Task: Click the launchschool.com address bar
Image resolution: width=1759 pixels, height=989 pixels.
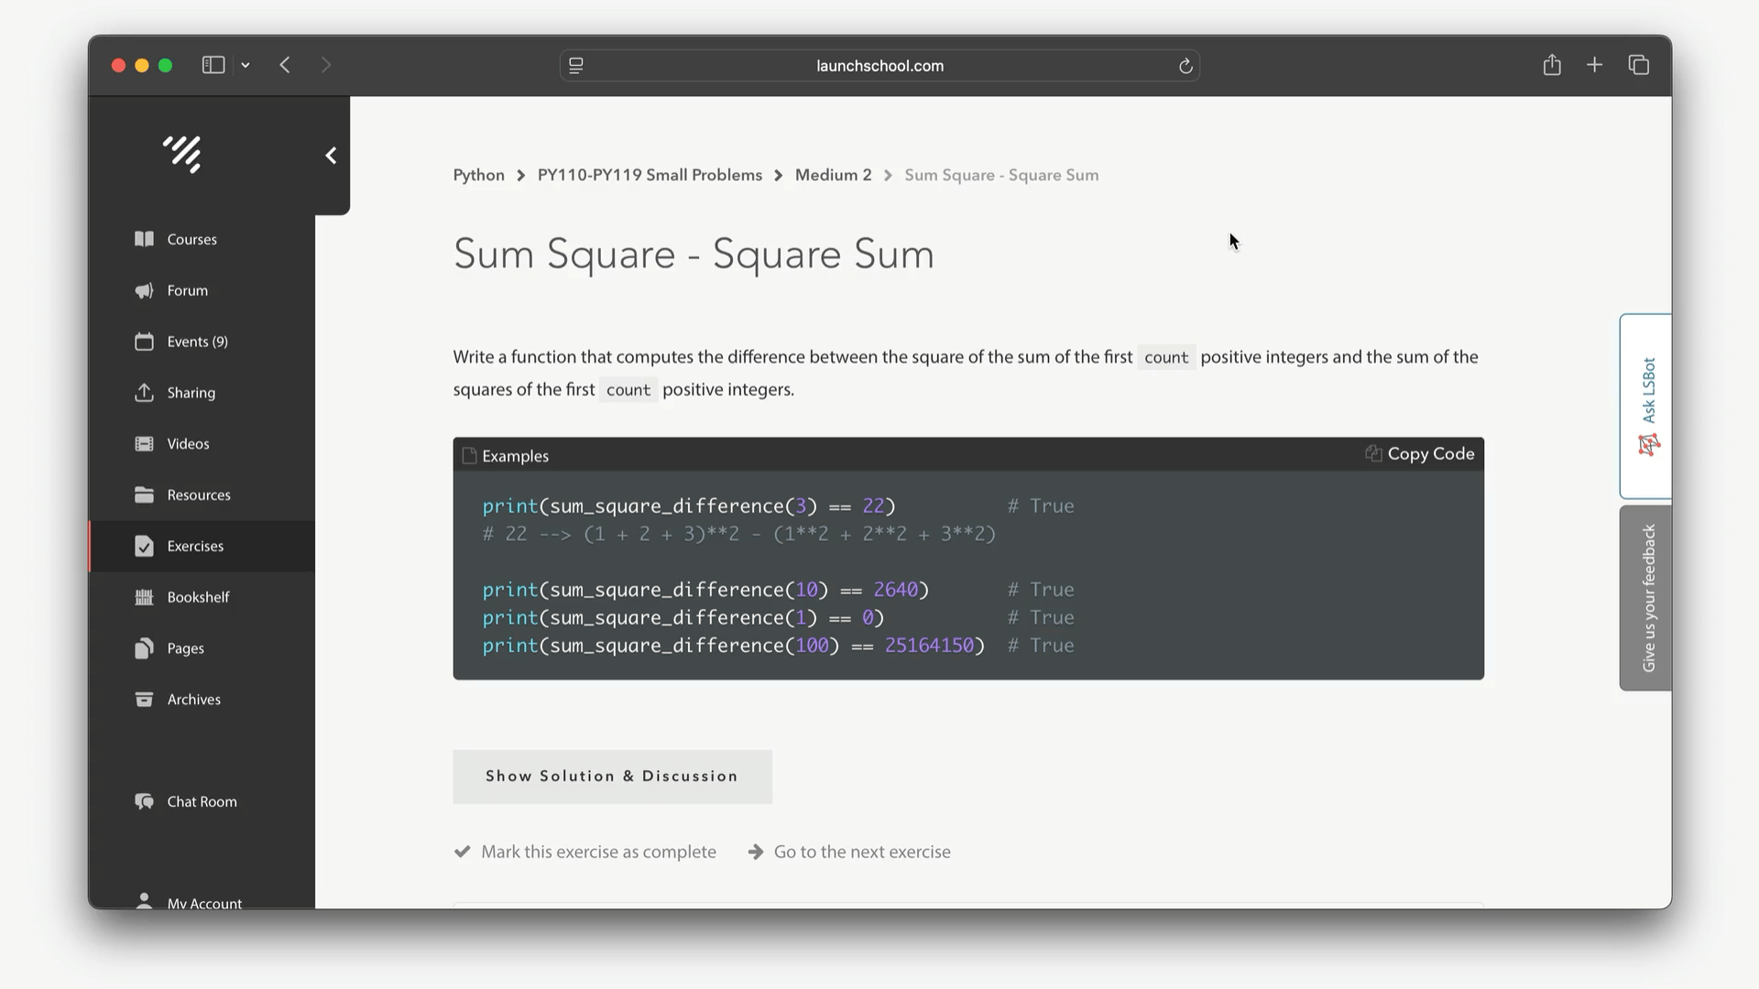Action: point(879,66)
